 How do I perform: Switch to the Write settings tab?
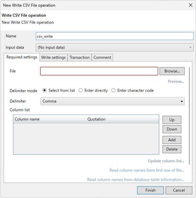[x=53, y=57]
